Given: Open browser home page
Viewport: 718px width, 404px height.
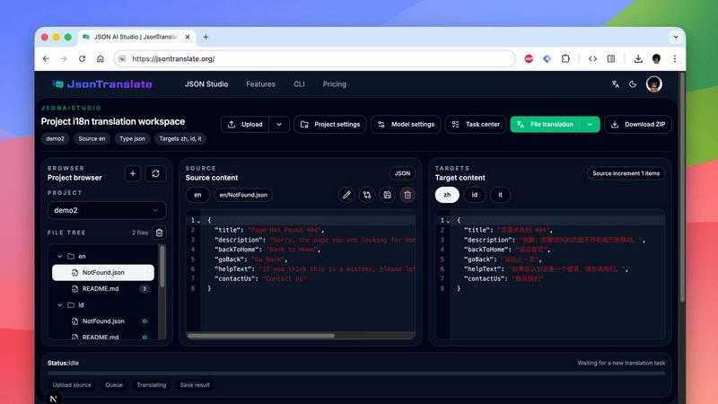Looking at the screenshot, I should [101, 58].
